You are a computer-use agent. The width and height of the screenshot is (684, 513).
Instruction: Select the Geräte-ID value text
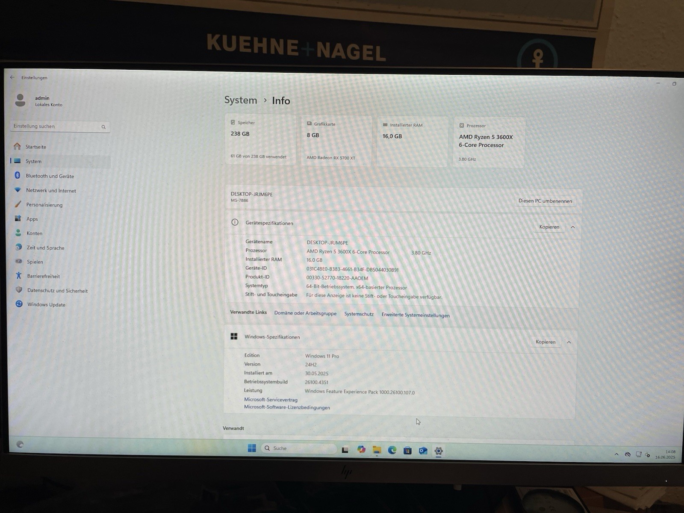(352, 269)
